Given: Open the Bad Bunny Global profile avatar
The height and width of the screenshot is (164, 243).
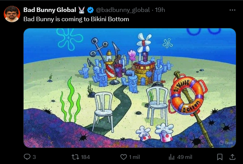Looking at the screenshot, I should (12, 14).
